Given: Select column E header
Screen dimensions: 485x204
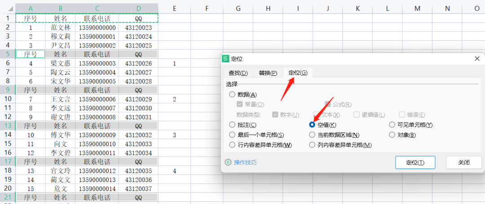Looking at the screenshot, I should (174, 9).
